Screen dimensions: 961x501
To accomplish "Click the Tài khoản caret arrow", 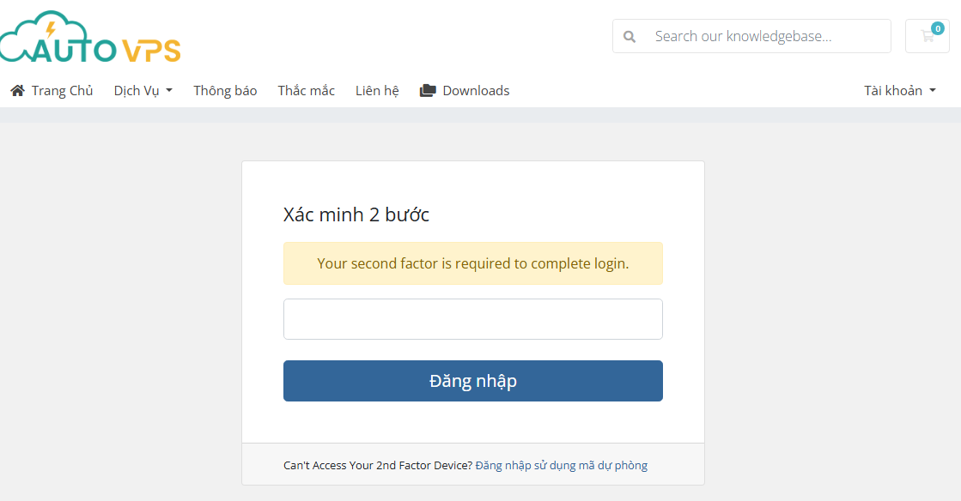I will coord(933,91).
